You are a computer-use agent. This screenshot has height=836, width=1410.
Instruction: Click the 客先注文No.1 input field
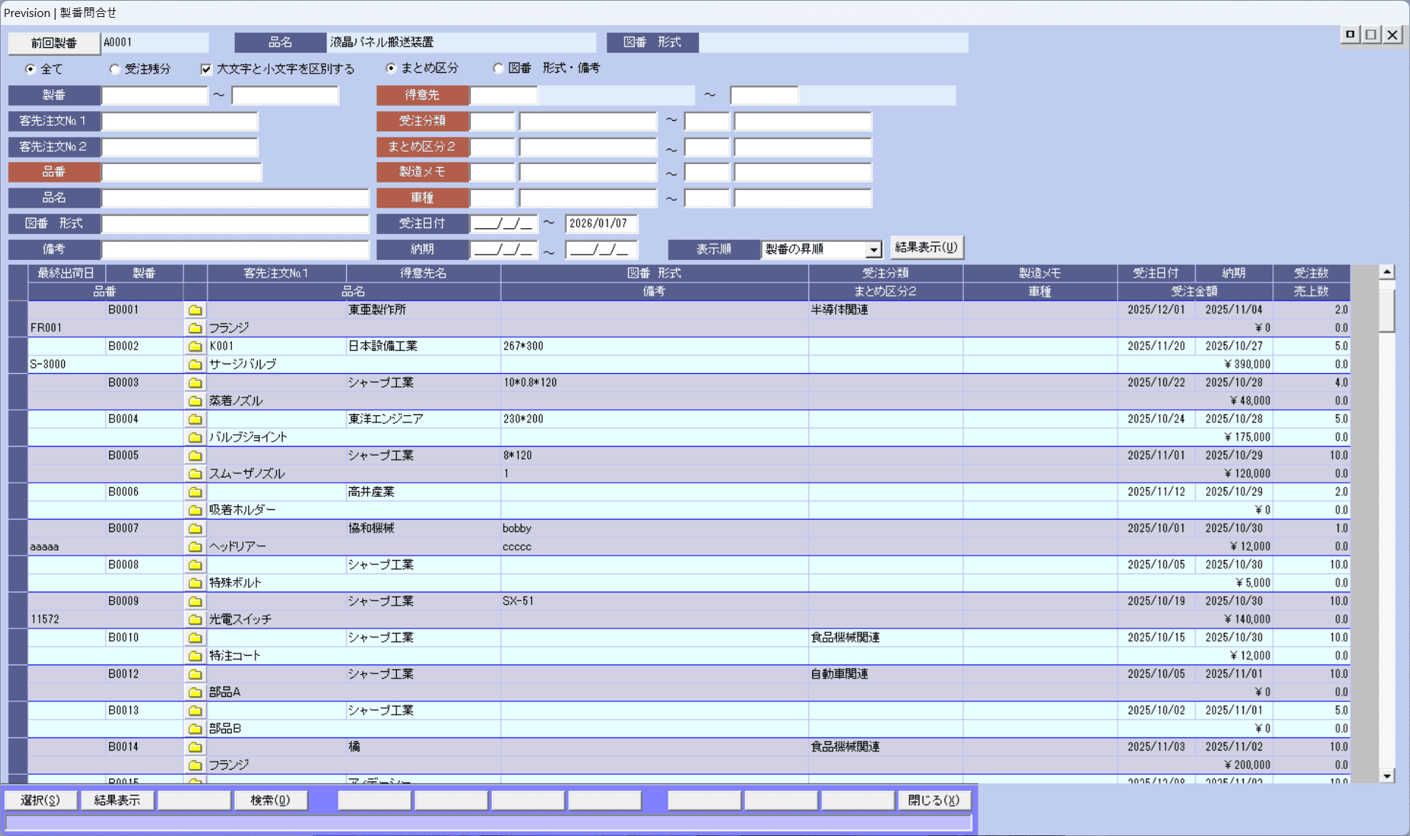(x=180, y=121)
